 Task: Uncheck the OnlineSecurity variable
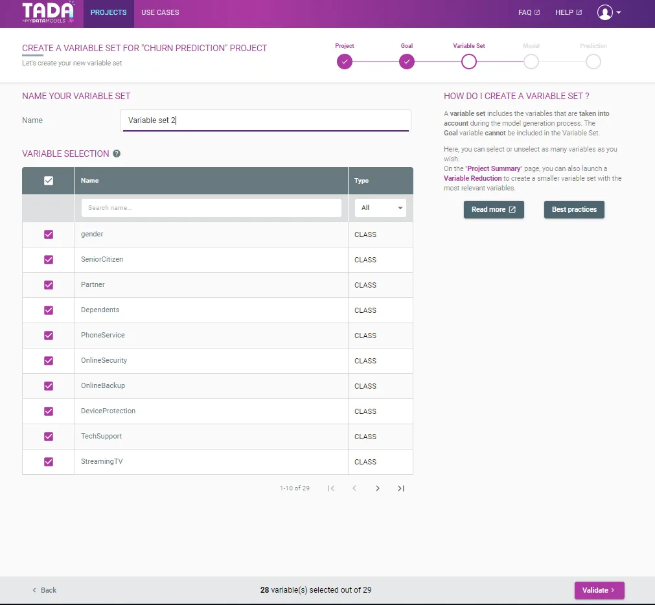pos(49,361)
